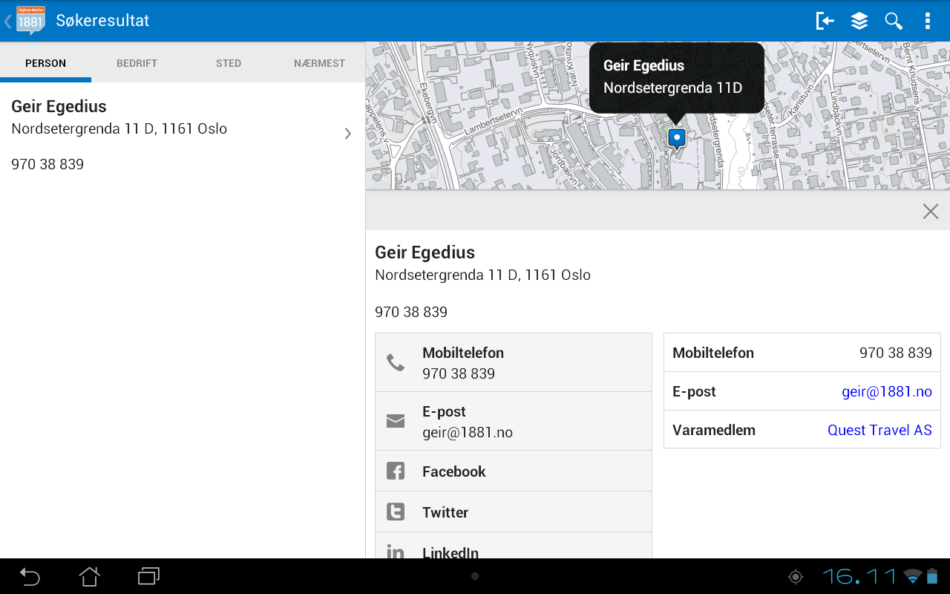The height and width of the screenshot is (594, 950).
Task: Tap the Geir Egedius map callout bubble
Action: [676, 77]
